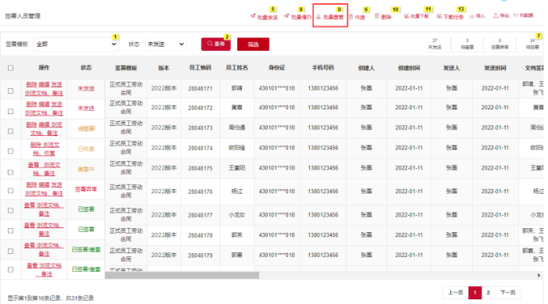
Task: Select page 1 in pagination
Action: 475,292
